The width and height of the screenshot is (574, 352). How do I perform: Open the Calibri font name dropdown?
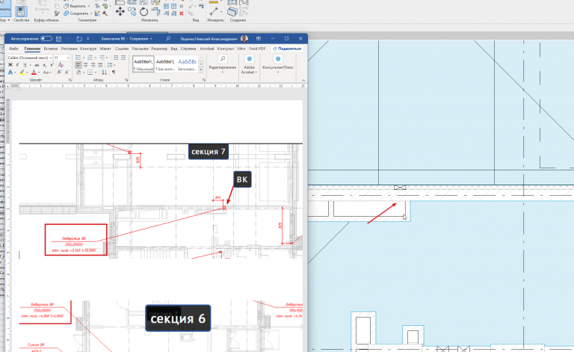29,58
